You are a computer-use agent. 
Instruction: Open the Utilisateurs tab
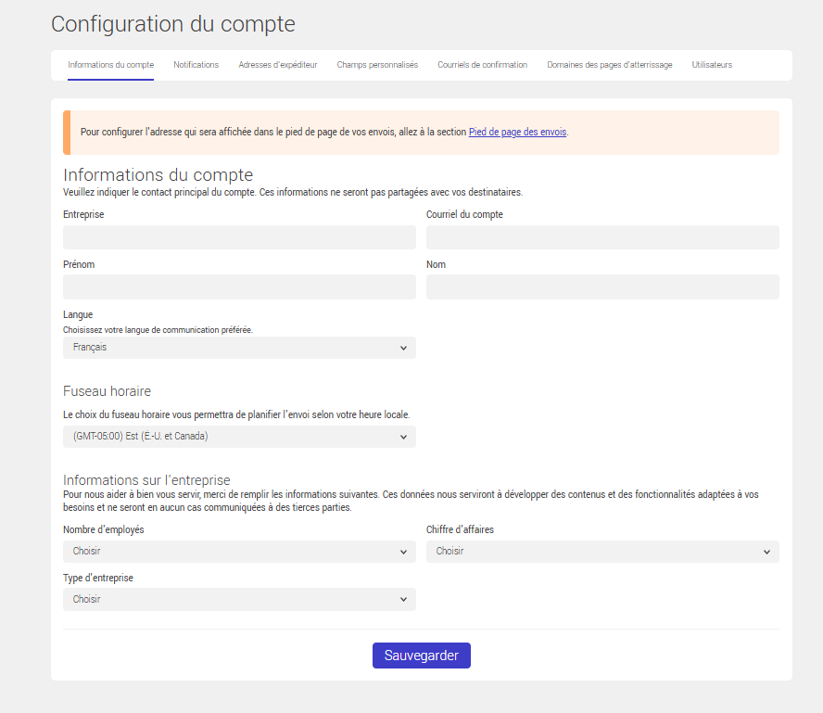point(711,65)
